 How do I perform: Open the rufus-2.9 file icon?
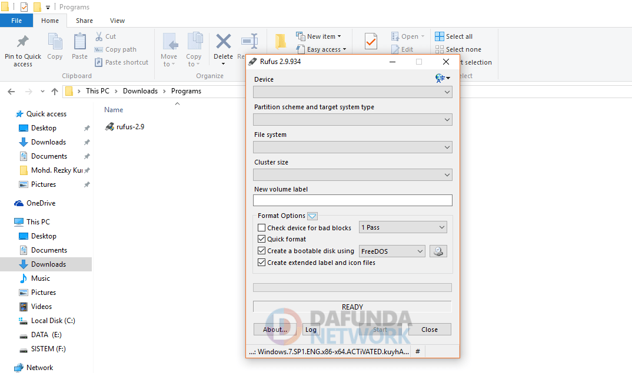(109, 126)
